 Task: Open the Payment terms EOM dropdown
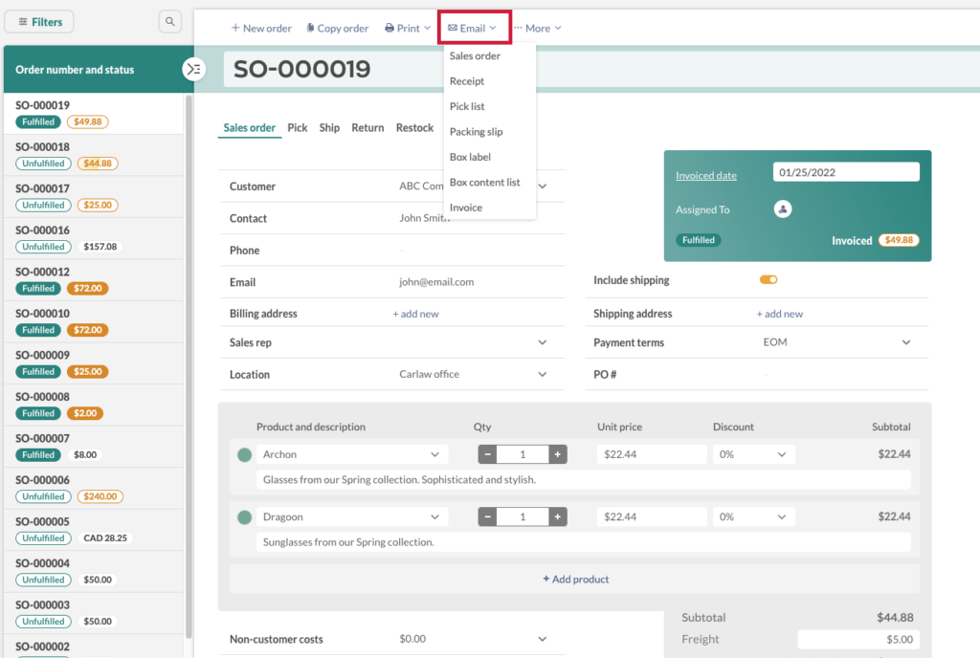coord(903,342)
